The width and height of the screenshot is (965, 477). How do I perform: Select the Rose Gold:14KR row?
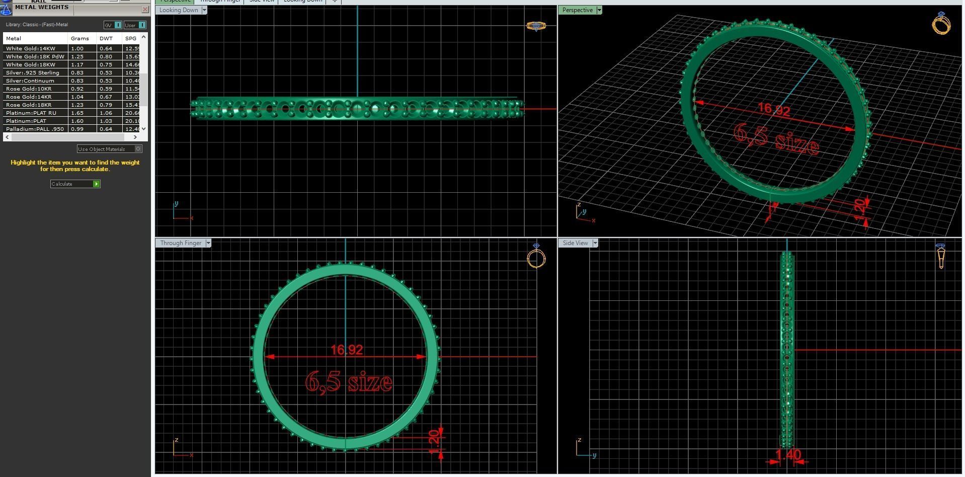[71, 97]
